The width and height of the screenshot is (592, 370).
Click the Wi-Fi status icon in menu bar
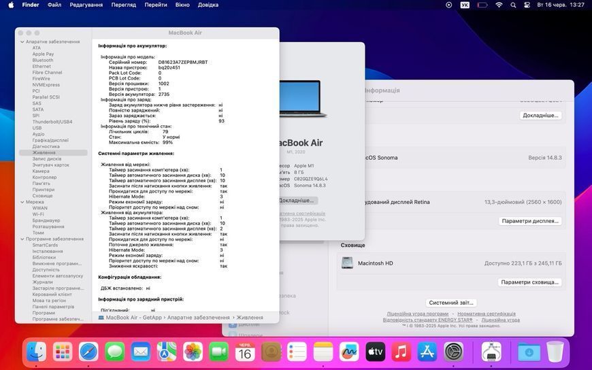[x=499, y=5]
